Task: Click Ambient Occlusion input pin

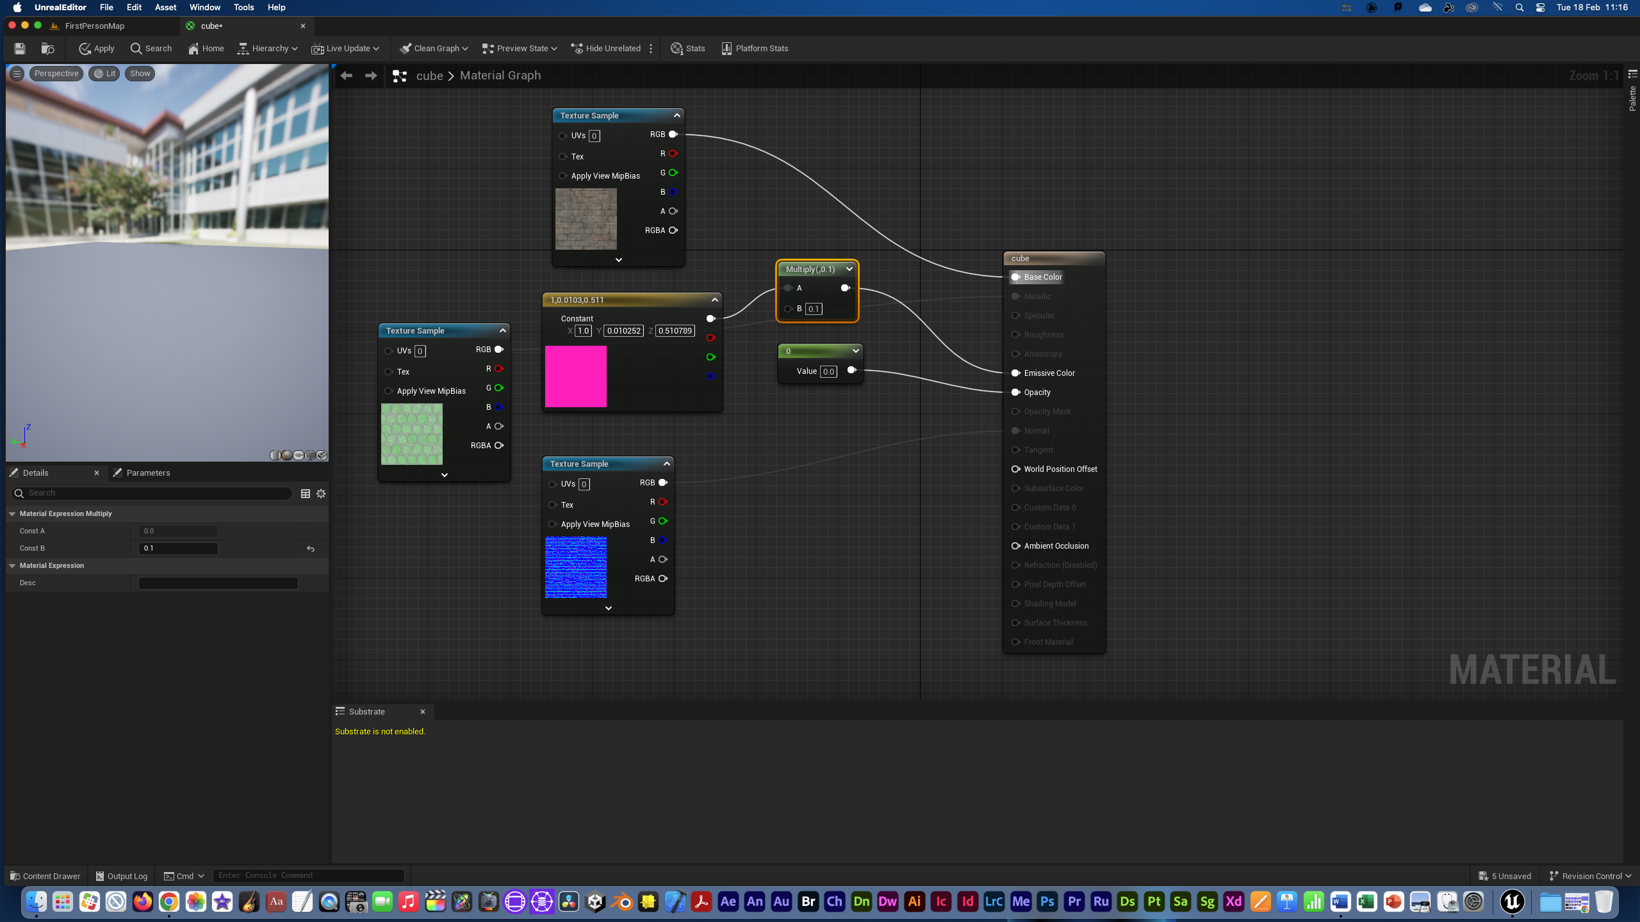Action: [x=1015, y=546]
